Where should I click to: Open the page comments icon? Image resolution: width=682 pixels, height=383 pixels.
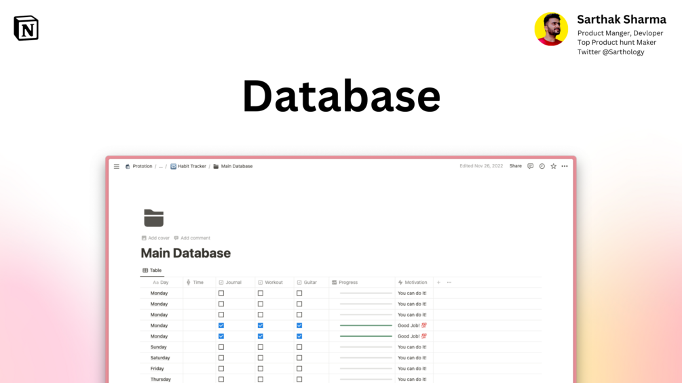pyautogui.click(x=530, y=166)
